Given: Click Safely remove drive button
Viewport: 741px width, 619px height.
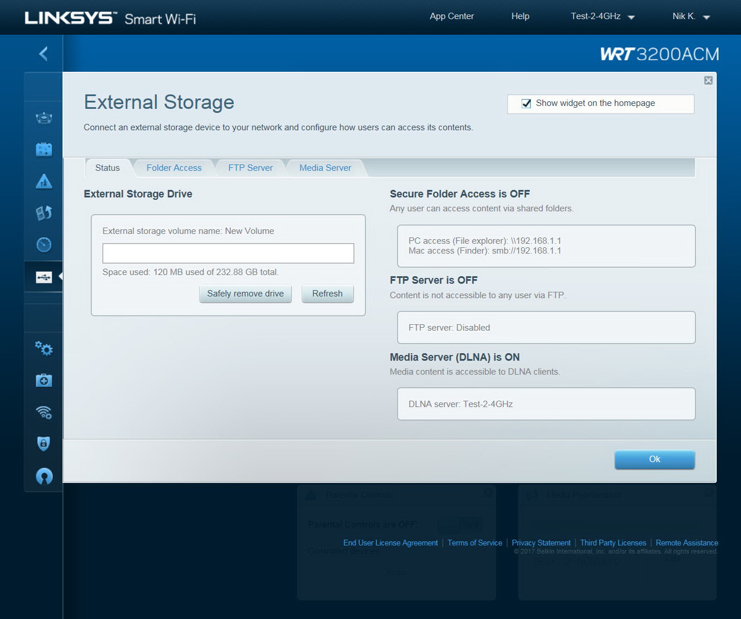Looking at the screenshot, I should [x=245, y=294].
